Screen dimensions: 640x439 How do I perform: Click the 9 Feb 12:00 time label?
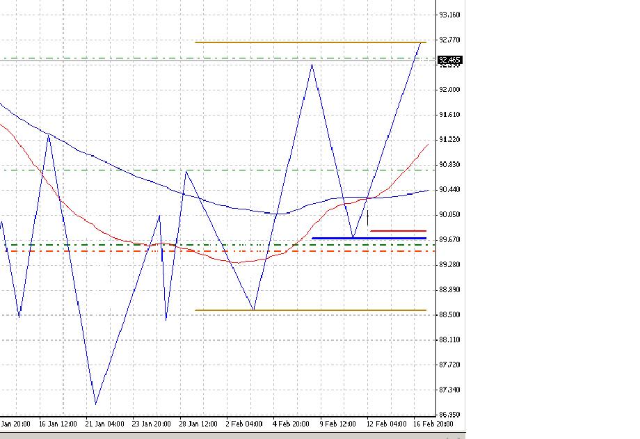click(x=337, y=424)
